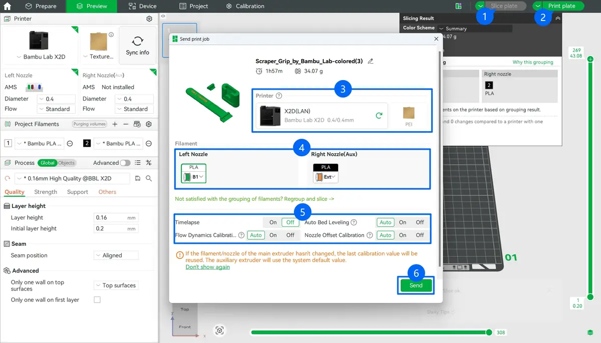Set Auto Bed Leveling to Auto
The height and width of the screenshot is (343, 601).
coord(385,222)
